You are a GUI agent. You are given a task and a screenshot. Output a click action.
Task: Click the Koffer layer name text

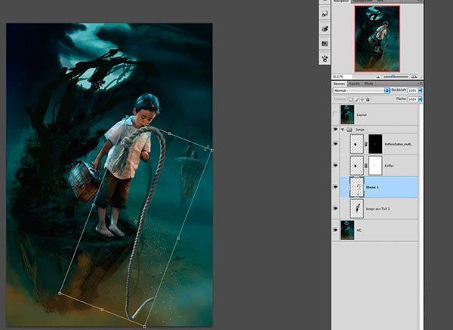(389, 166)
